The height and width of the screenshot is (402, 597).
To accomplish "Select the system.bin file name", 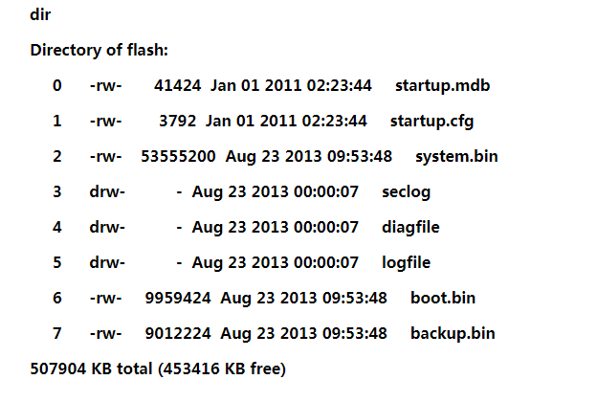I will (x=456, y=157).
